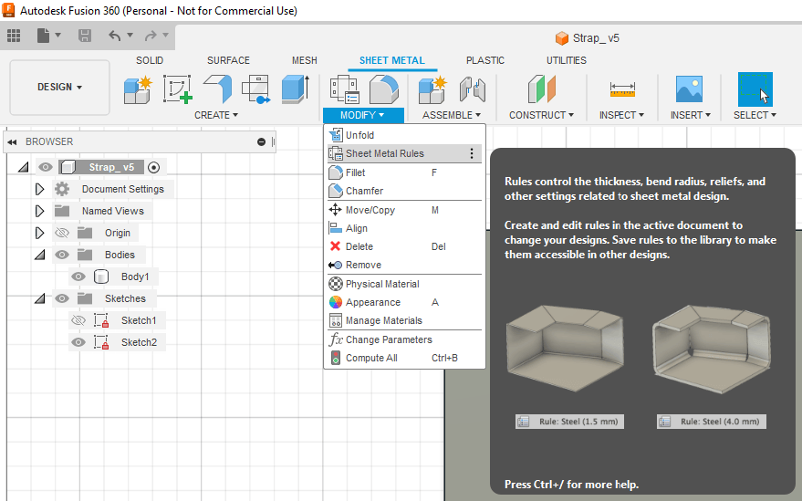Select the Create Sketch icon in toolbar
Image resolution: width=802 pixels, height=501 pixels.
177,89
